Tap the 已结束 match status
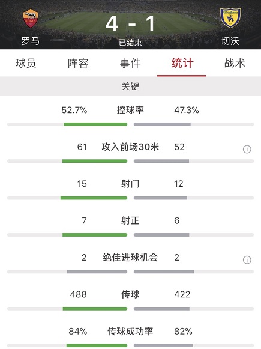Screen dimensions: 261x349 click(x=130, y=43)
